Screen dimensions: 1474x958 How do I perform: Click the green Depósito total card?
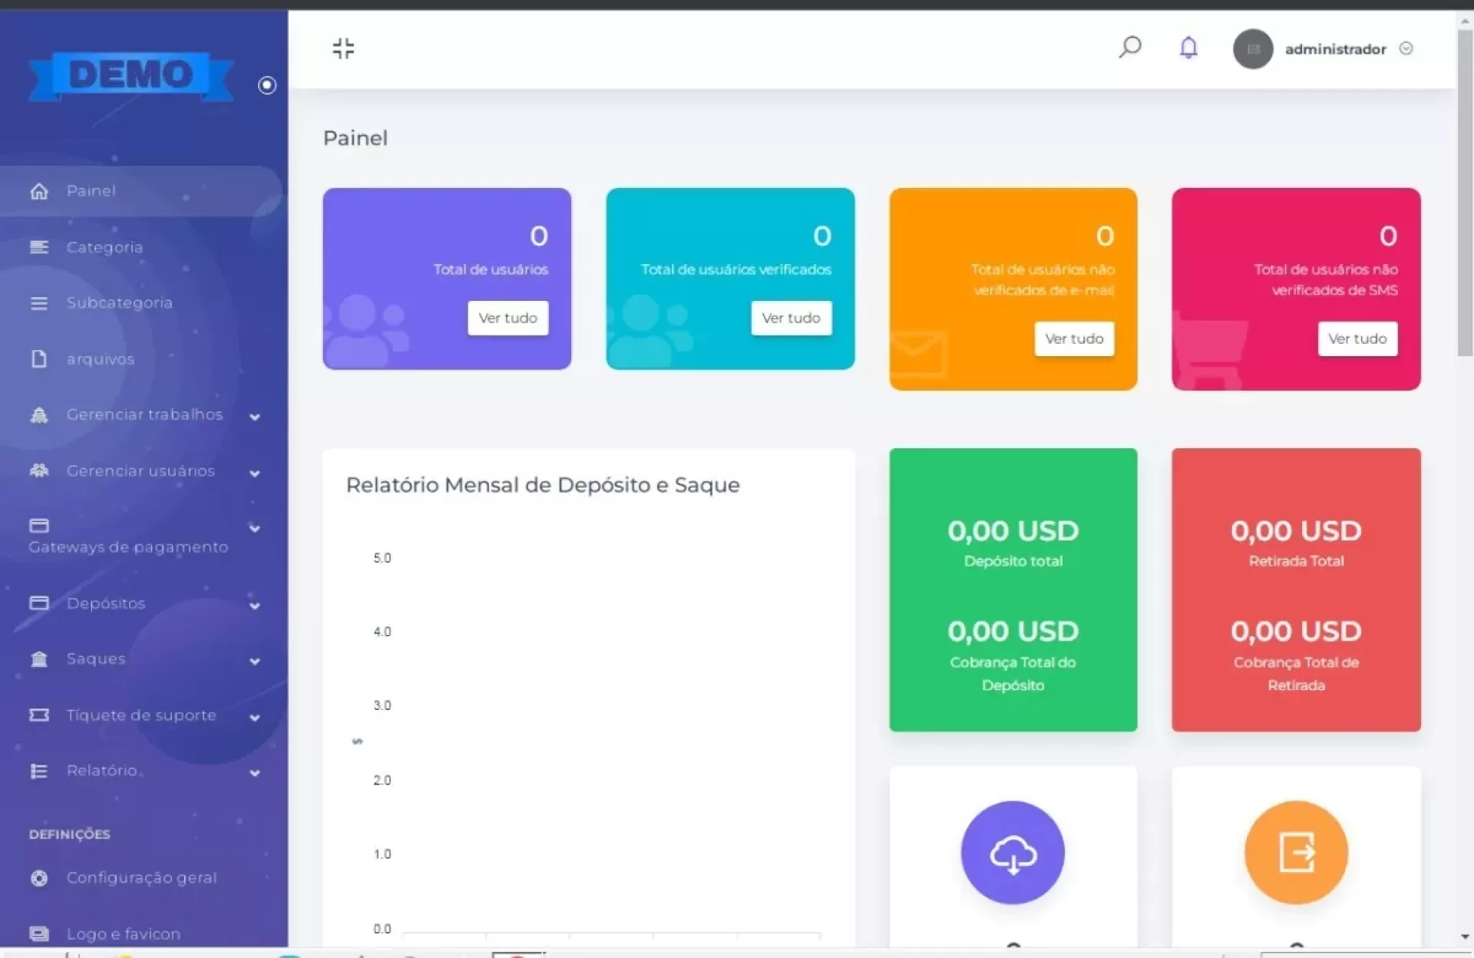click(1013, 590)
